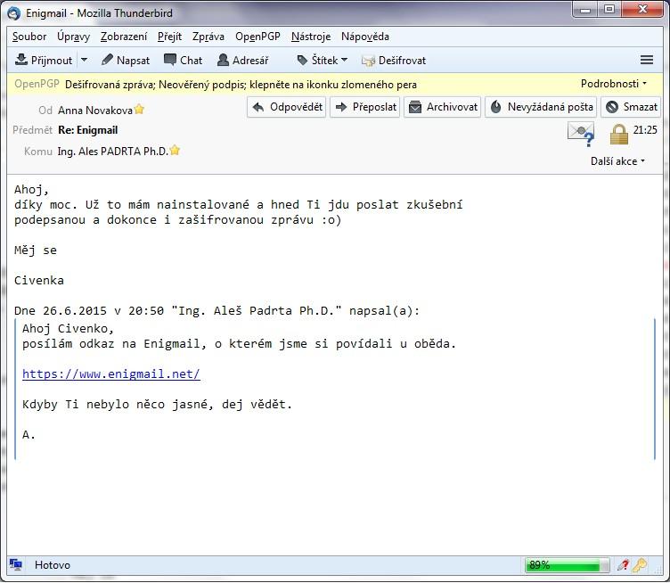Open the Úpravy menu
The image size is (670, 583).
point(73,37)
